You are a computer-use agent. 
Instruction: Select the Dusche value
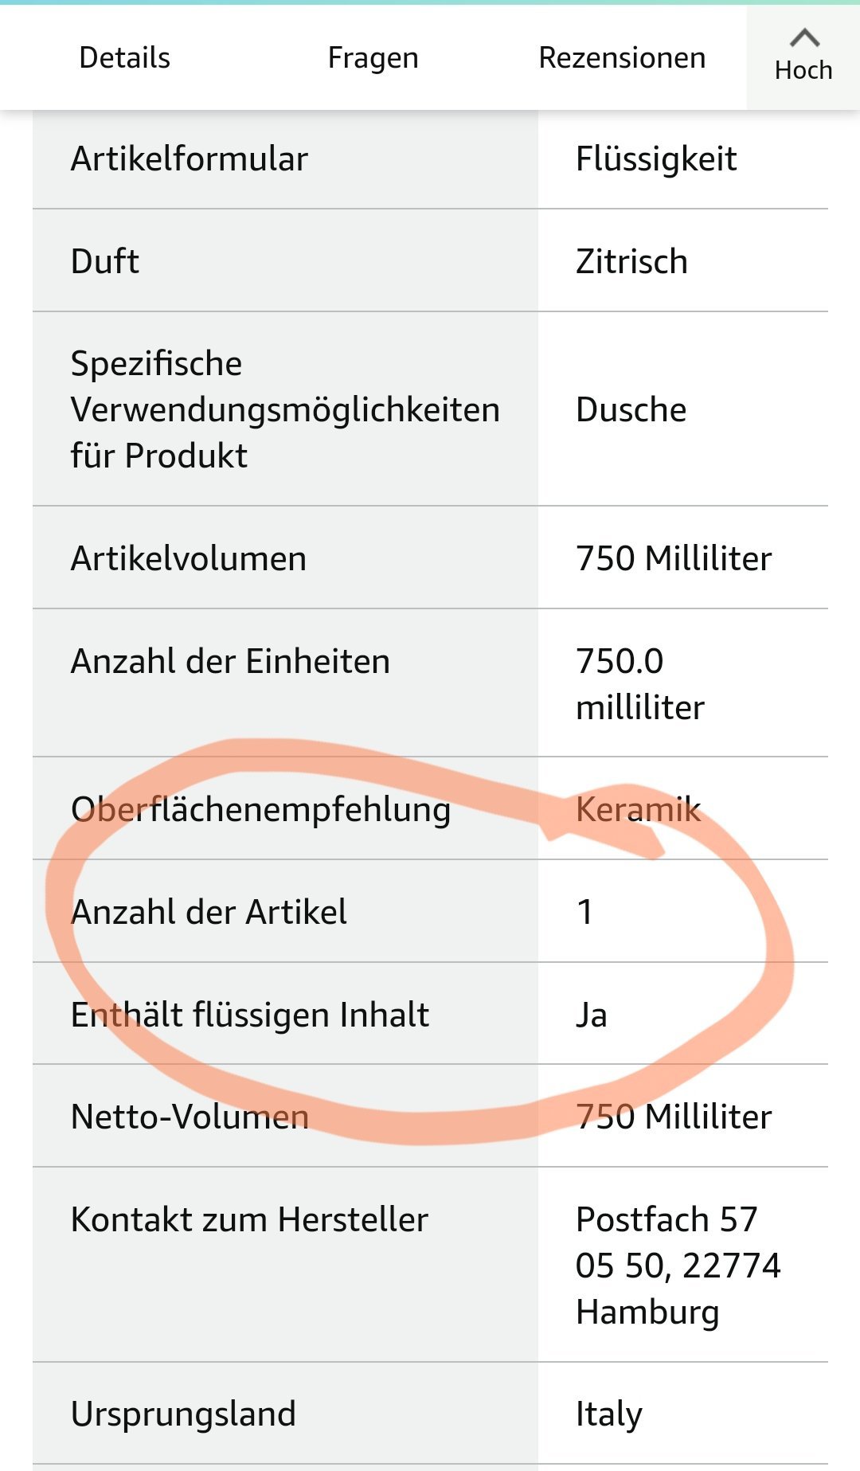631,410
